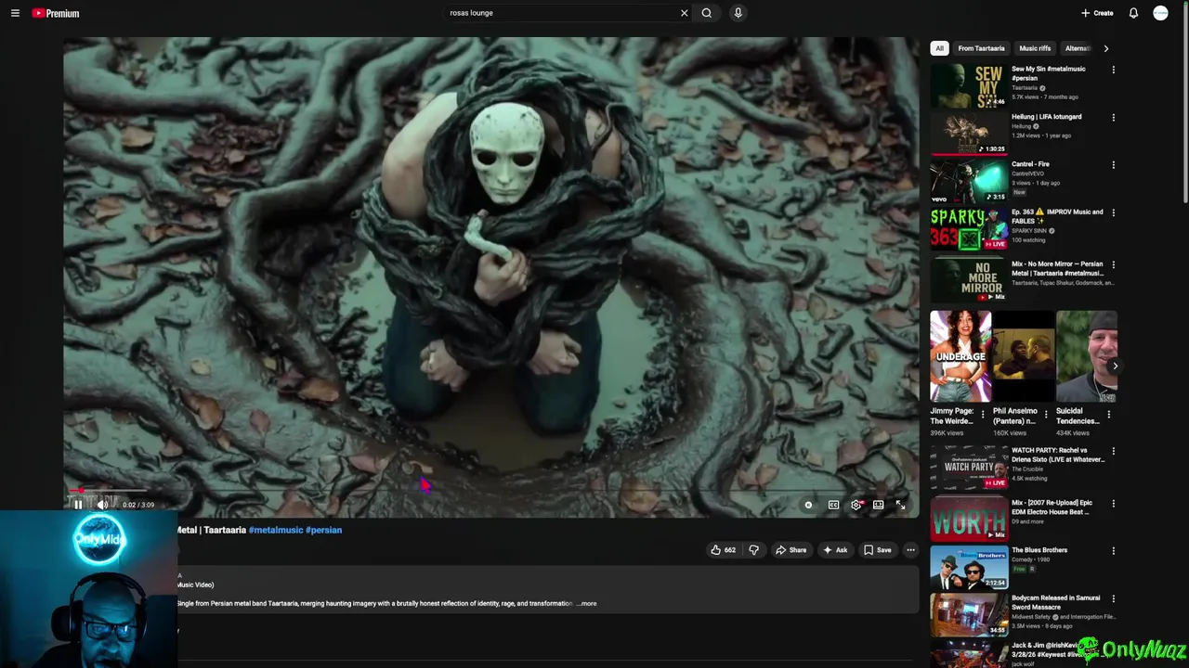Screen dimensions: 1189x668
Task: Open the account avatar menu
Action: pyautogui.click(x=1160, y=13)
